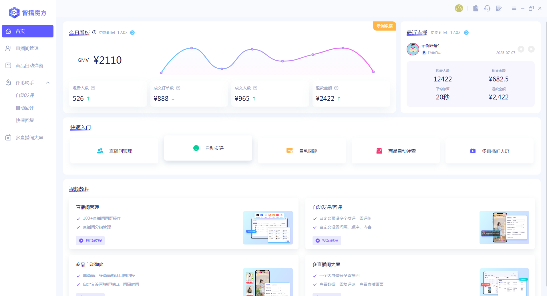Open the 多直播间大屏 tutorial thumbnail

click(504, 282)
